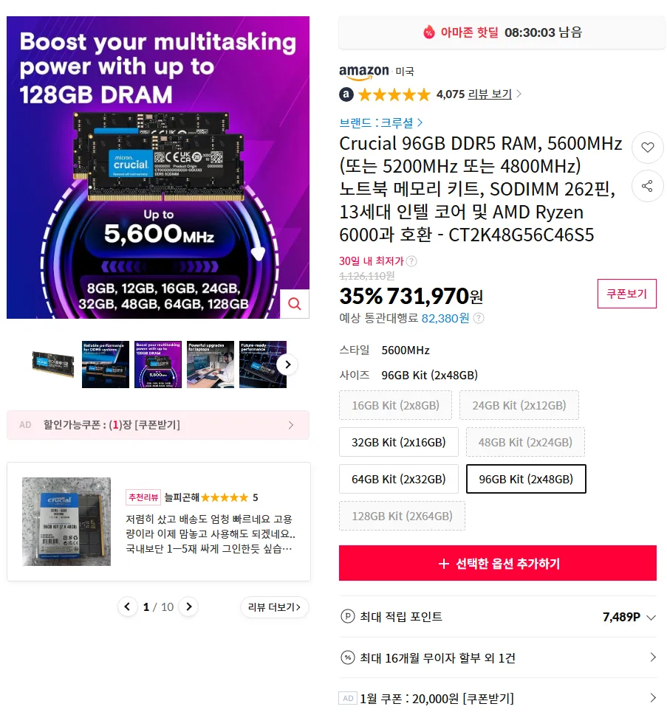
Task: Go to the previous review page arrow
Action: point(127,607)
